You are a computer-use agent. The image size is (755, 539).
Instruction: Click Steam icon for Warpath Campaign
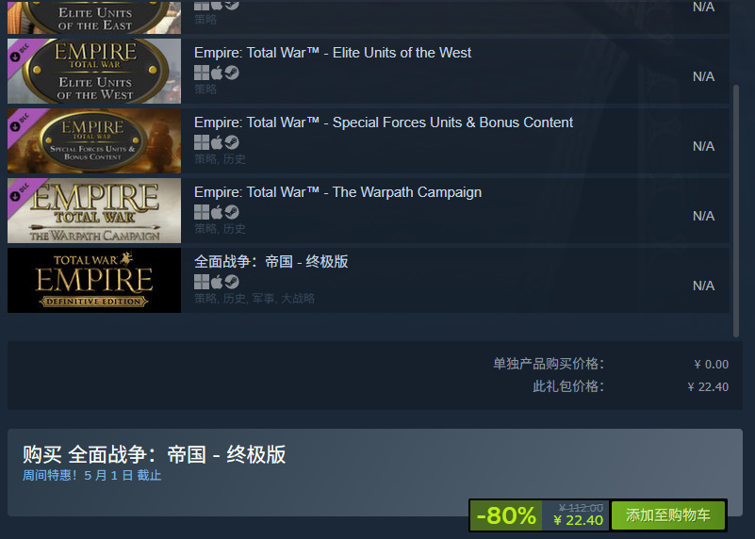click(232, 212)
